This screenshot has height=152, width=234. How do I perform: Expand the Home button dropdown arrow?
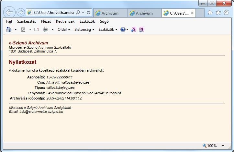(16, 29)
